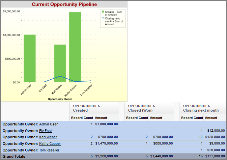The image size is (227, 160).
Task: Click the green Created legend swatch
Action: (x=103, y=12)
